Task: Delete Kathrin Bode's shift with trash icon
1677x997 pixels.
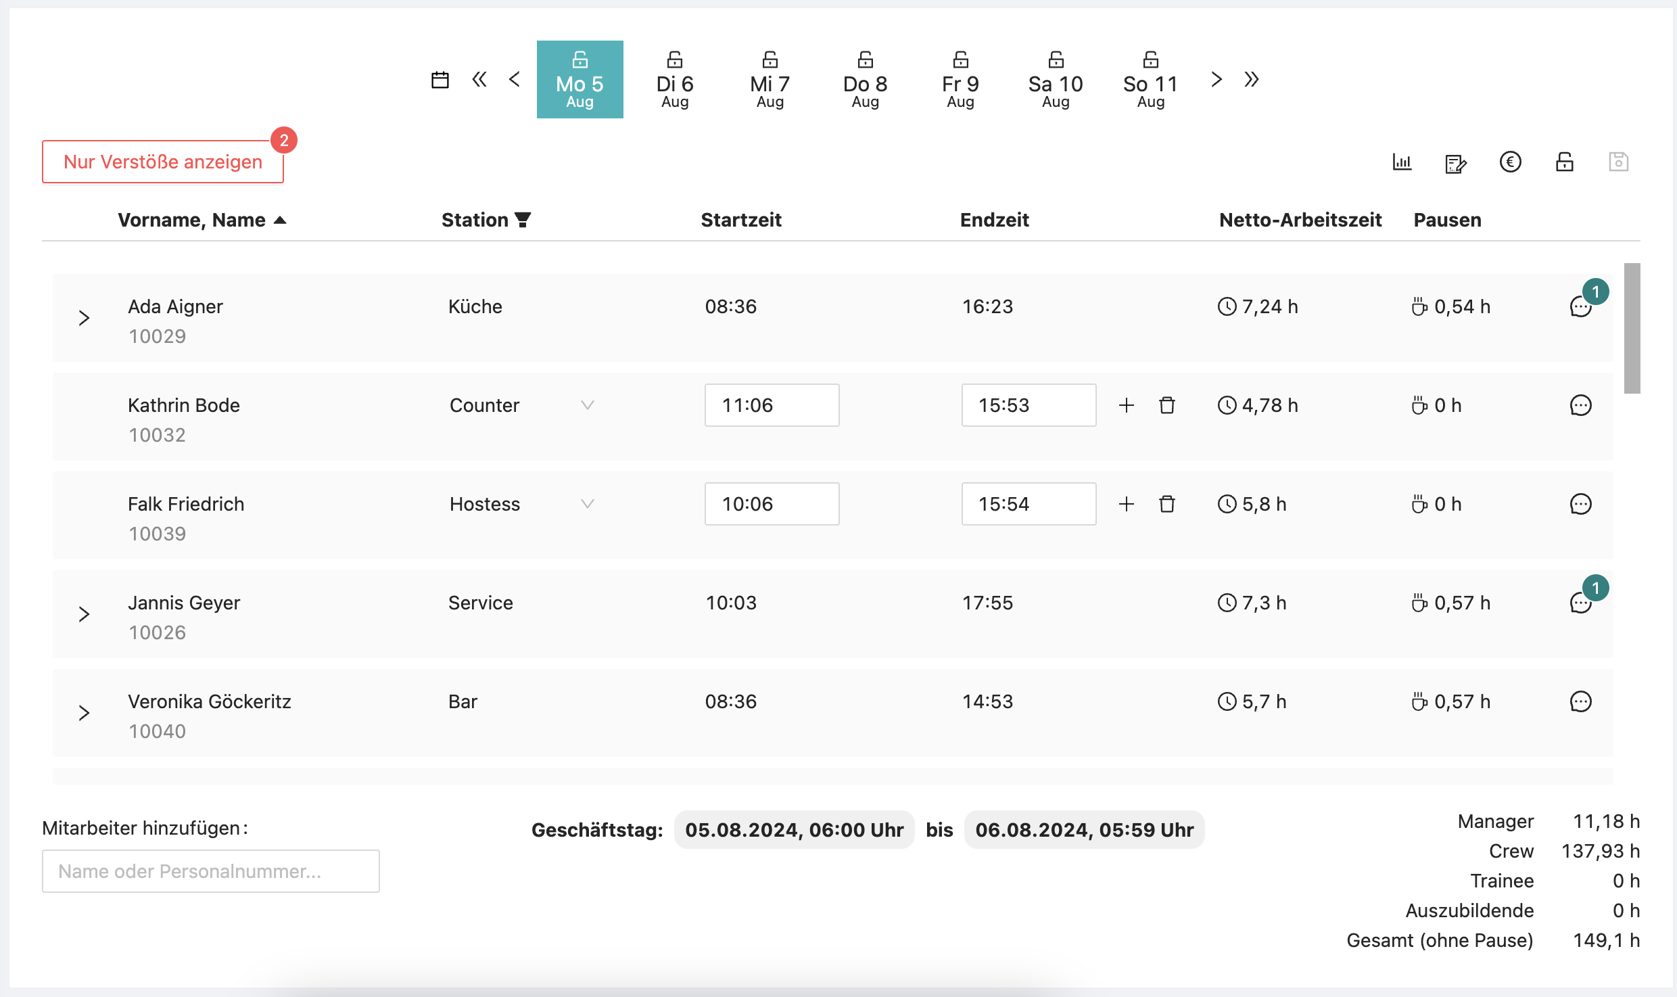Action: [x=1167, y=405]
